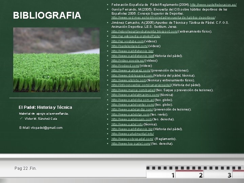Visit the www.padel.info link
This screenshot has width=244, height=183.
click(x=127, y=124)
